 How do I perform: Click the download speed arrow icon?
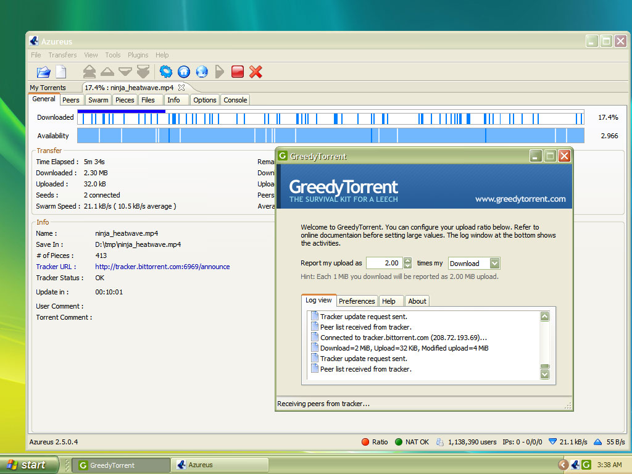pyautogui.click(x=552, y=442)
